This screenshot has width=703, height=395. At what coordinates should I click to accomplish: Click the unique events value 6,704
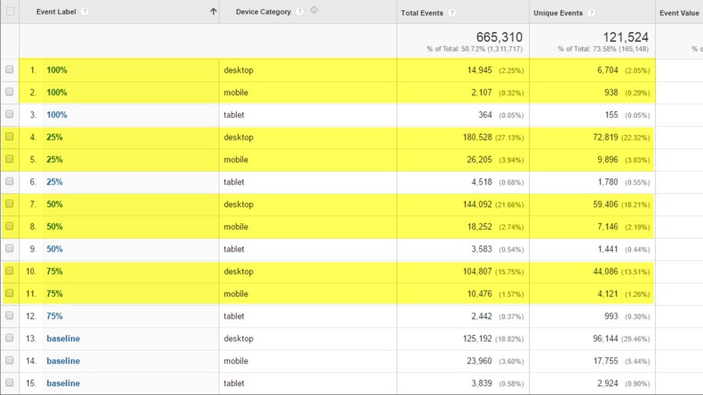[608, 71]
